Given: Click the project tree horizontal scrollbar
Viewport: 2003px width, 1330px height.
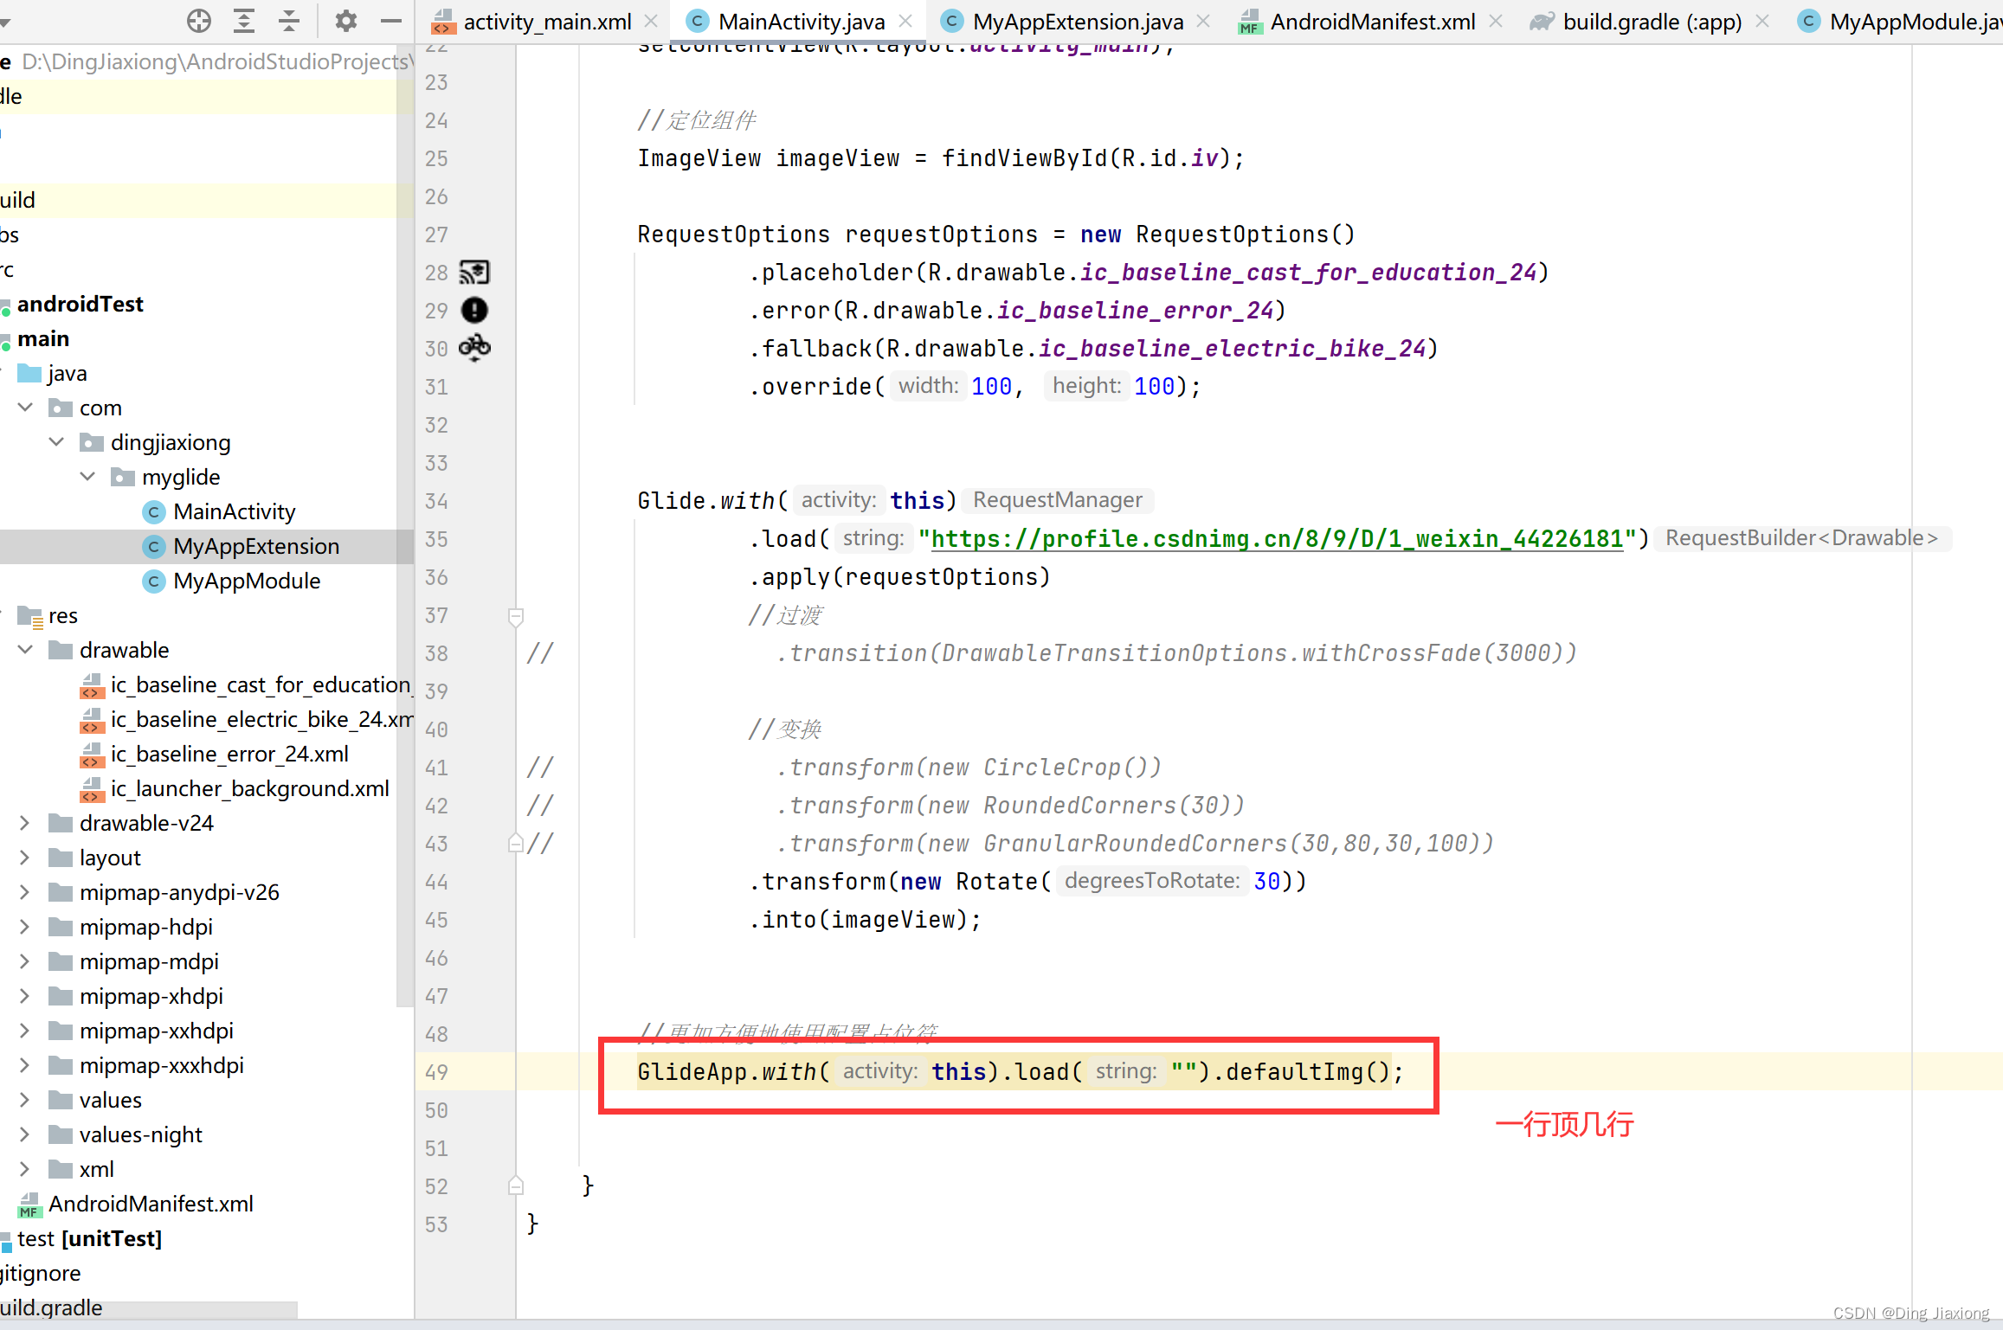Looking at the screenshot, I should 149,1309.
